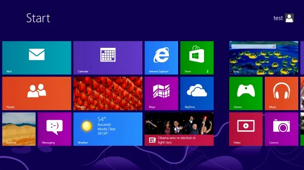Screen dimensions: 304x170
Task: Open the SkyDrive tile
Action: click(x=197, y=93)
